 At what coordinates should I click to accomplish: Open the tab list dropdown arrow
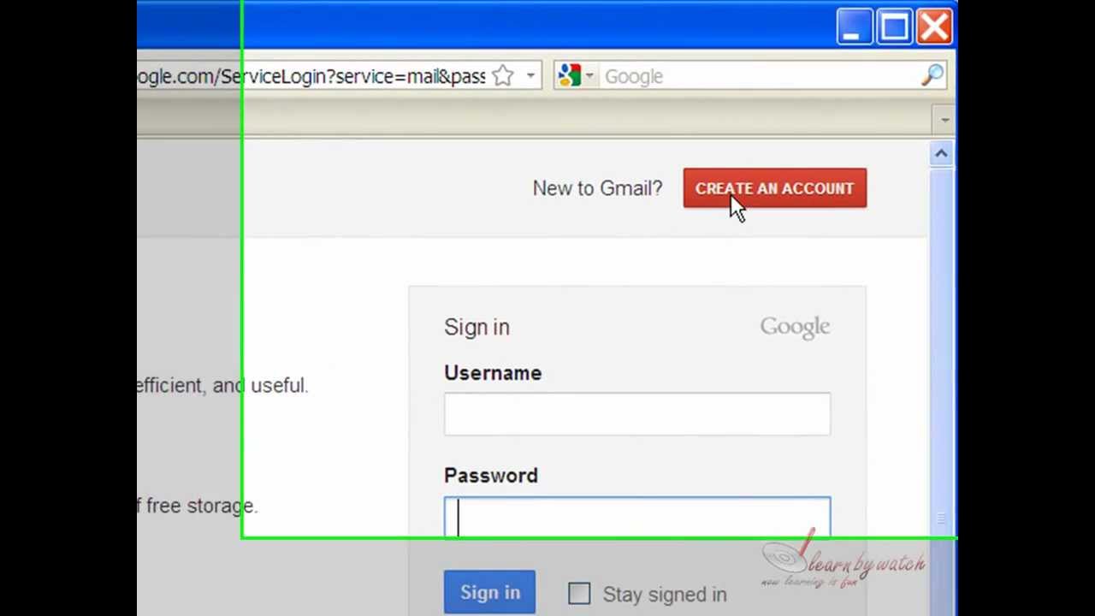944,119
